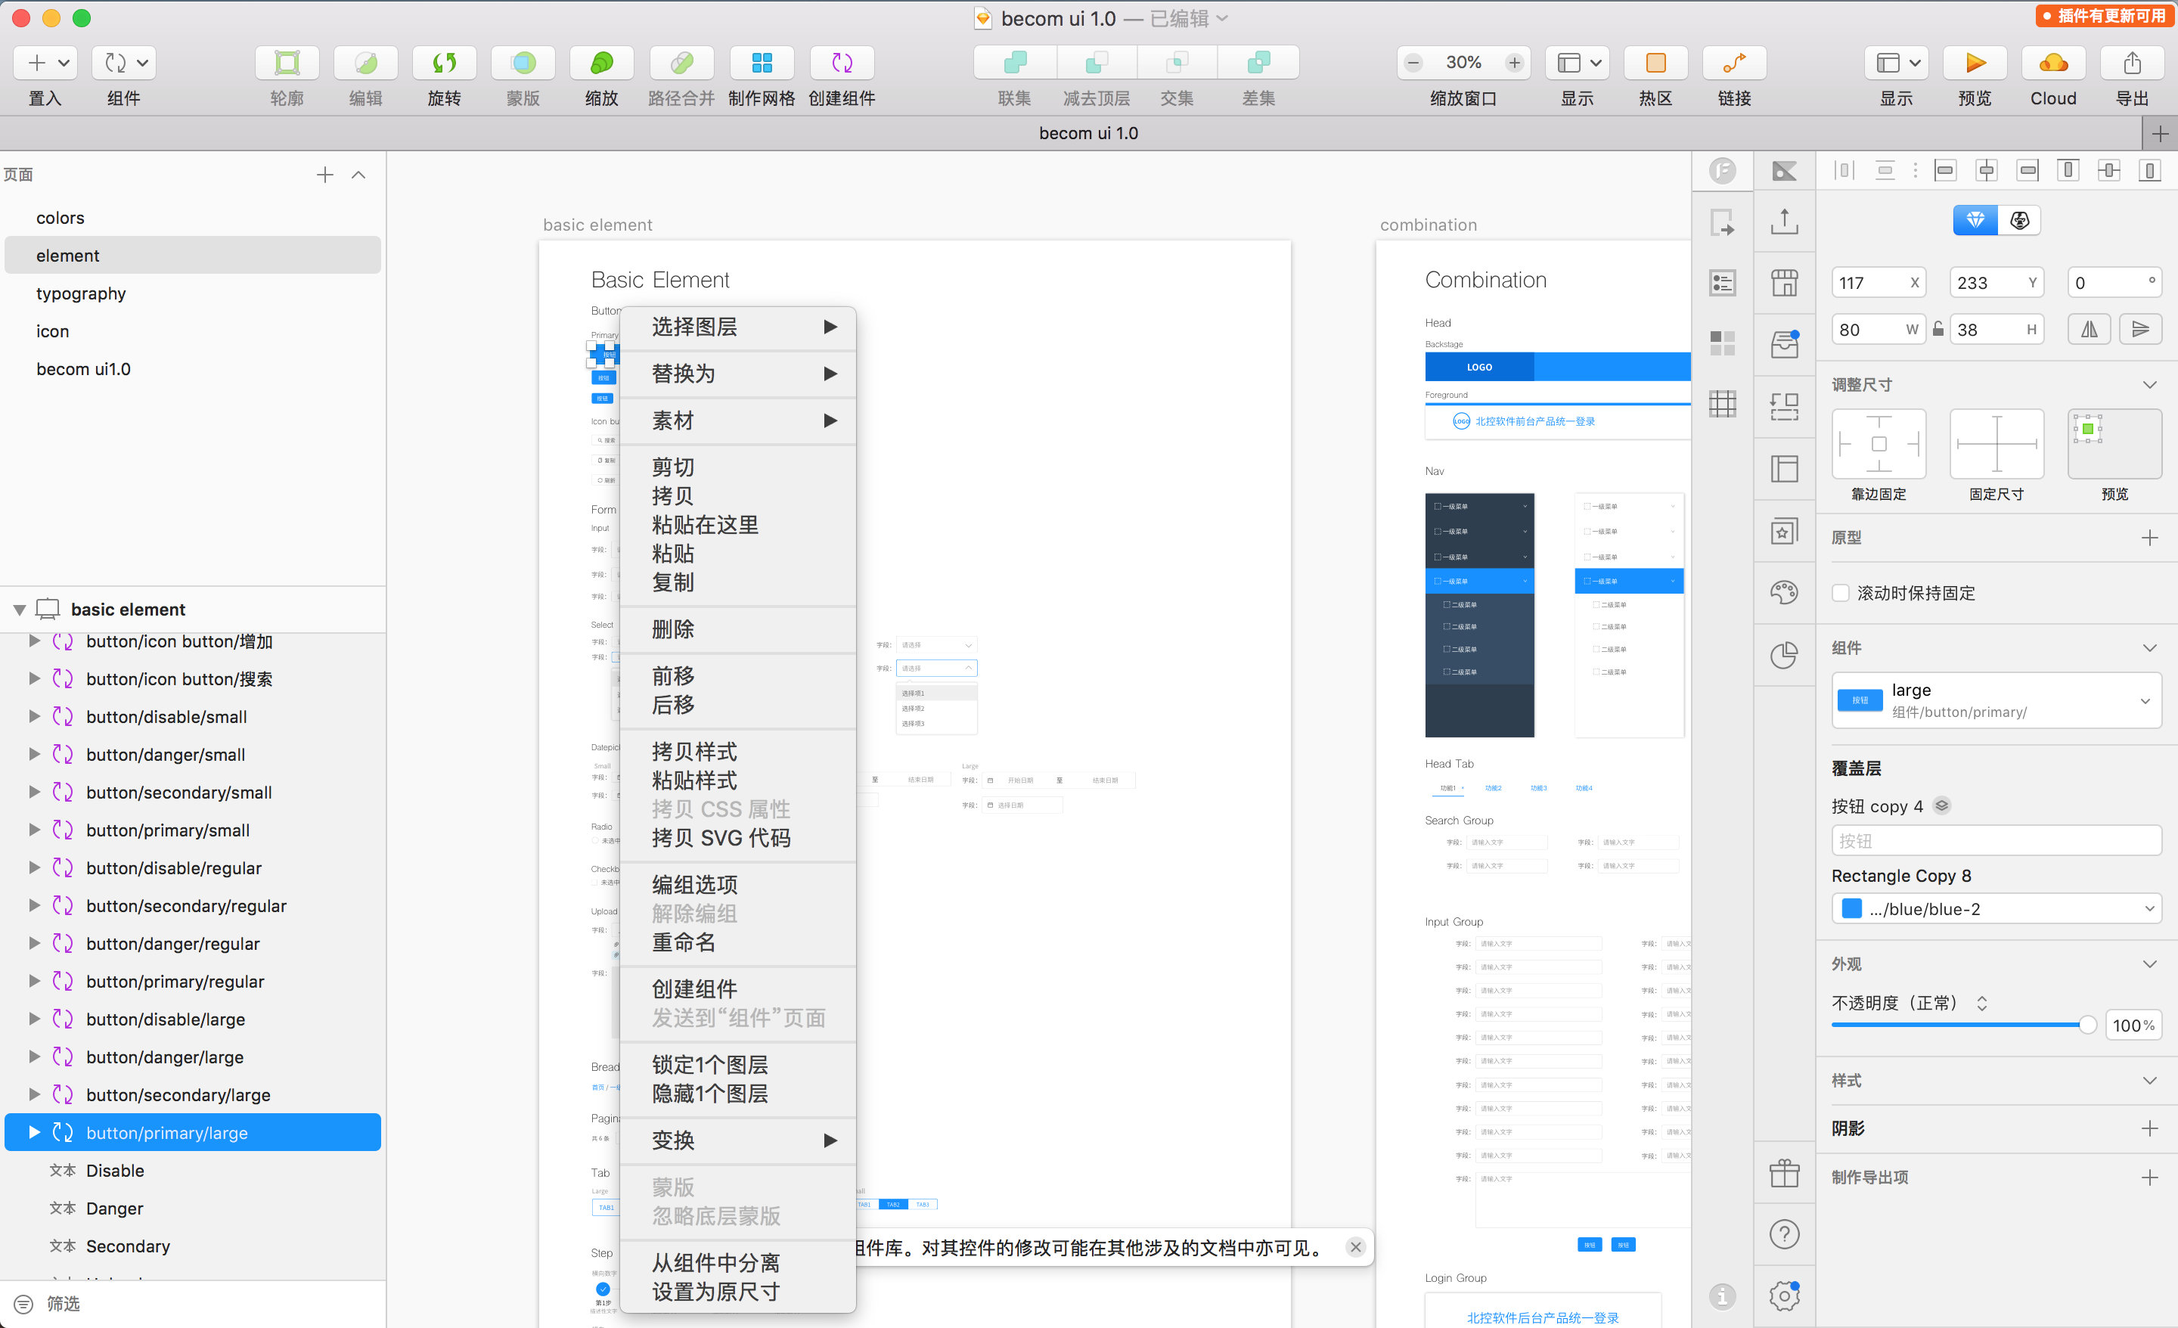This screenshot has width=2178, height=1328.
Task: Select the typography page in list
Action: [x=80, y=293]
